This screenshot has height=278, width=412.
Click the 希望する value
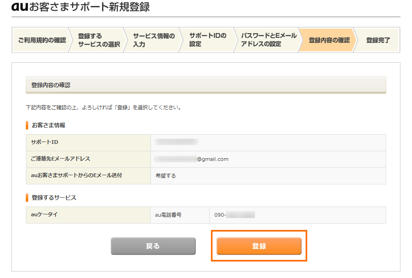click(165, 176)
